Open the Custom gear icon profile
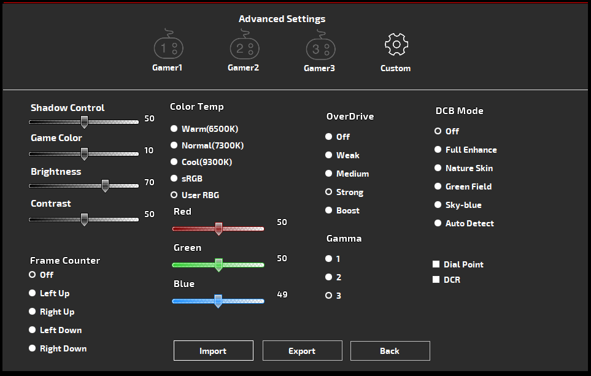 [396, 44]
